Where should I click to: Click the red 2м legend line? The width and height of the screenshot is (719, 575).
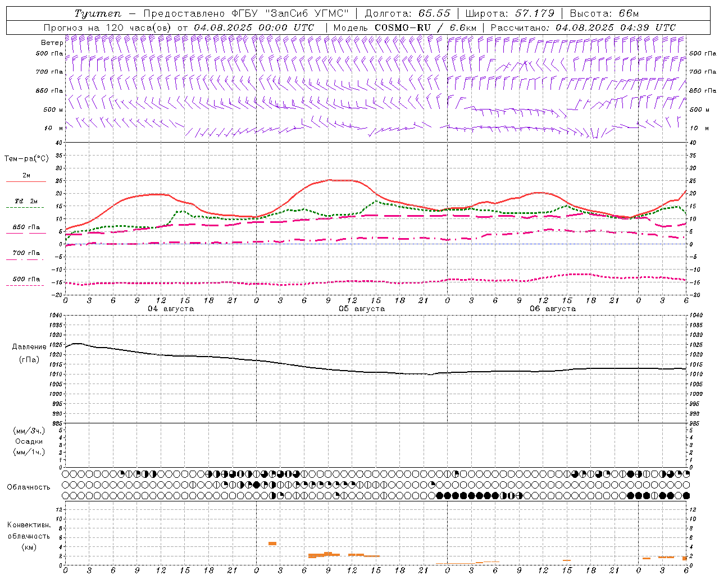click(x=26, y=182)
